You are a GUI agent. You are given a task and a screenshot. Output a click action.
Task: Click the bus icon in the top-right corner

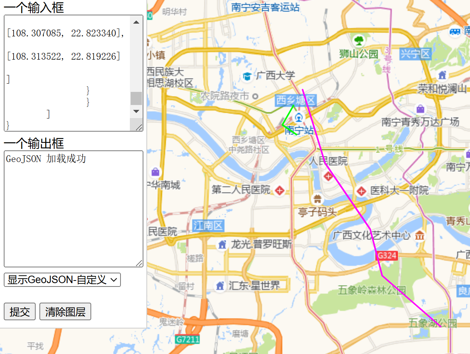(x=455, y=32)
